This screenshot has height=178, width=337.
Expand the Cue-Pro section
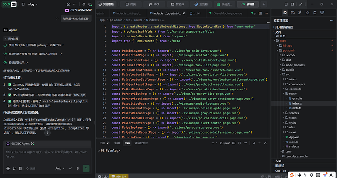(x=281, y=171)
